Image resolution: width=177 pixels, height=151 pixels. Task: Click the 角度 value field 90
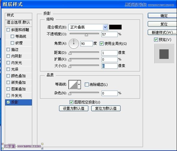coord(87,44)
